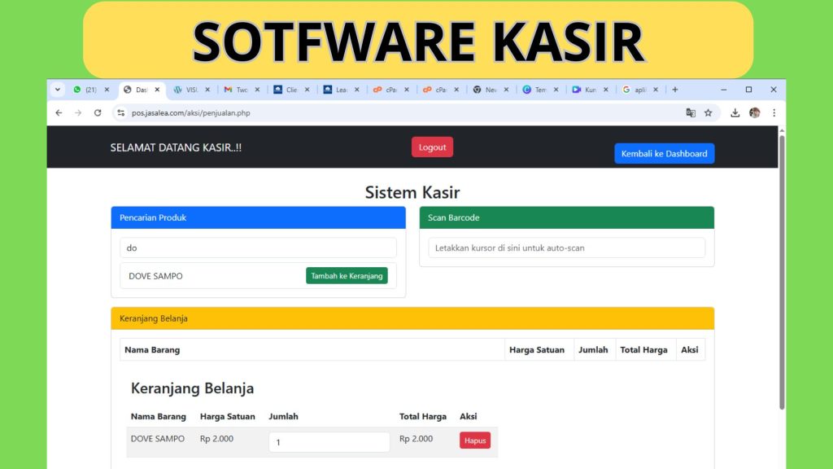The image size is (833, 469).
Task: Click the browser profile avatar
Action: [x=756, y=113]
